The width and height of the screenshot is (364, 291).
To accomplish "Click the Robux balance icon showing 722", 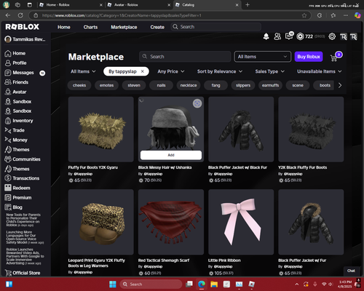I will coord(300,36).
